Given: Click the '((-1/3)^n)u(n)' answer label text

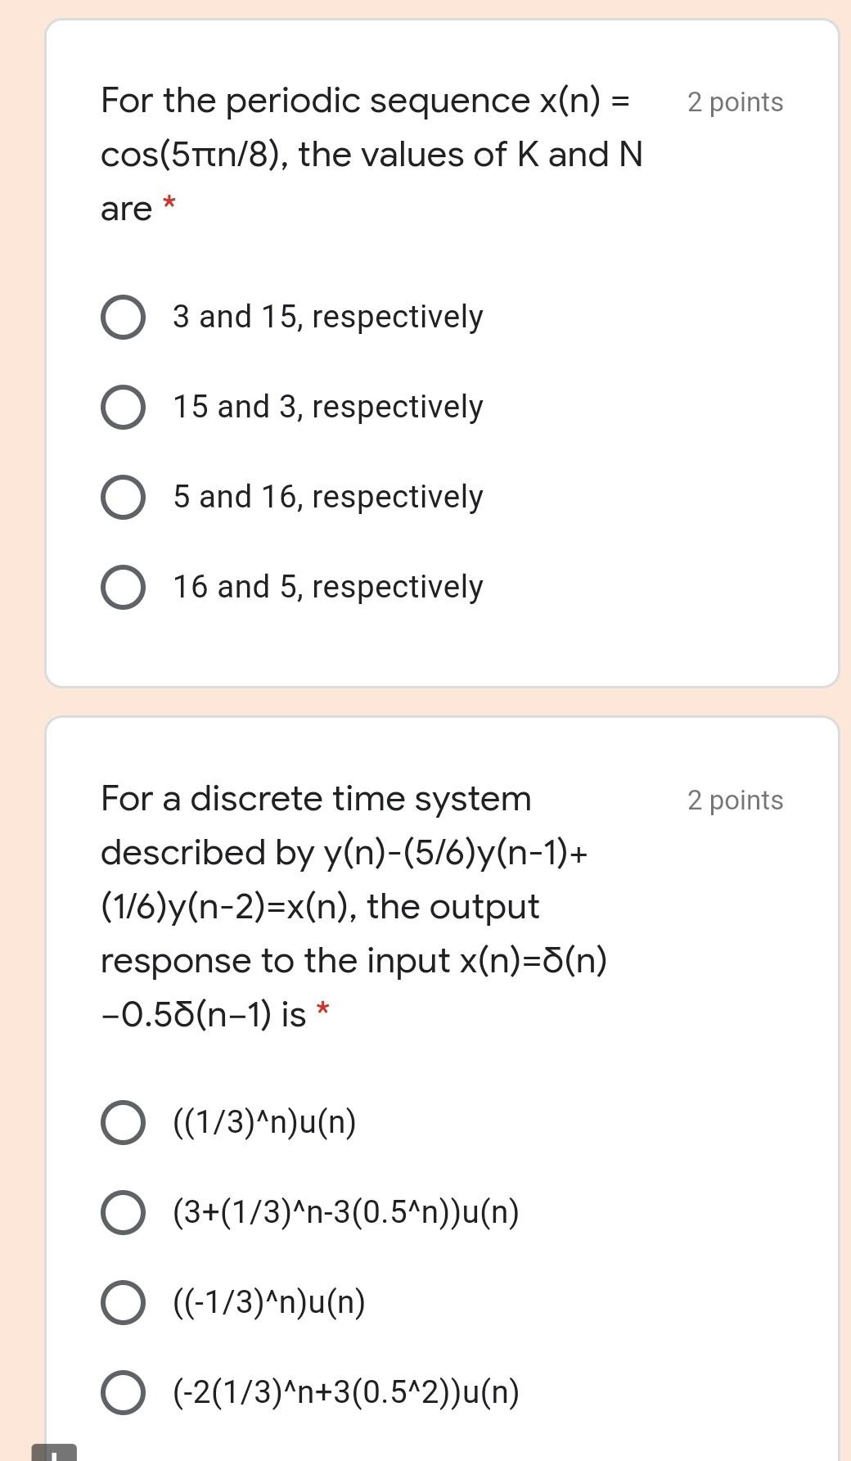Looking at the screenshot, I should pos(269,1302).
